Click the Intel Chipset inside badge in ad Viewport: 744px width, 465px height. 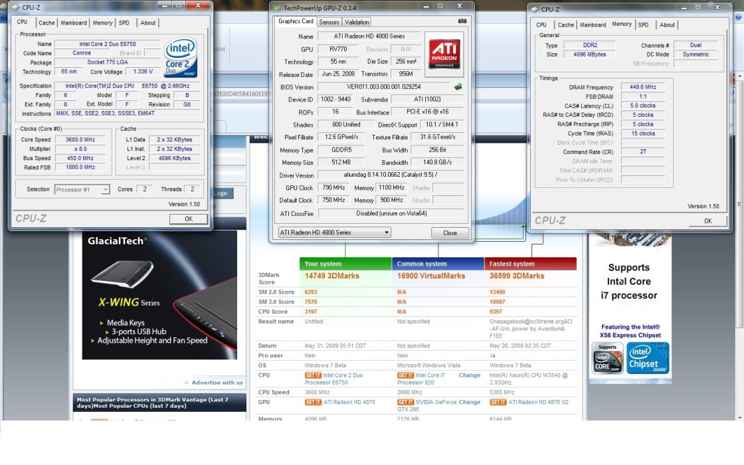point(648,358)
